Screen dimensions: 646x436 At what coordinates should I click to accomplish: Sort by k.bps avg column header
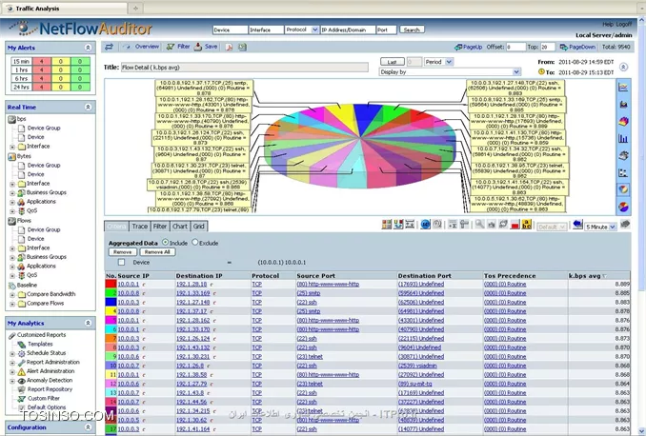(x=588, y=276)
